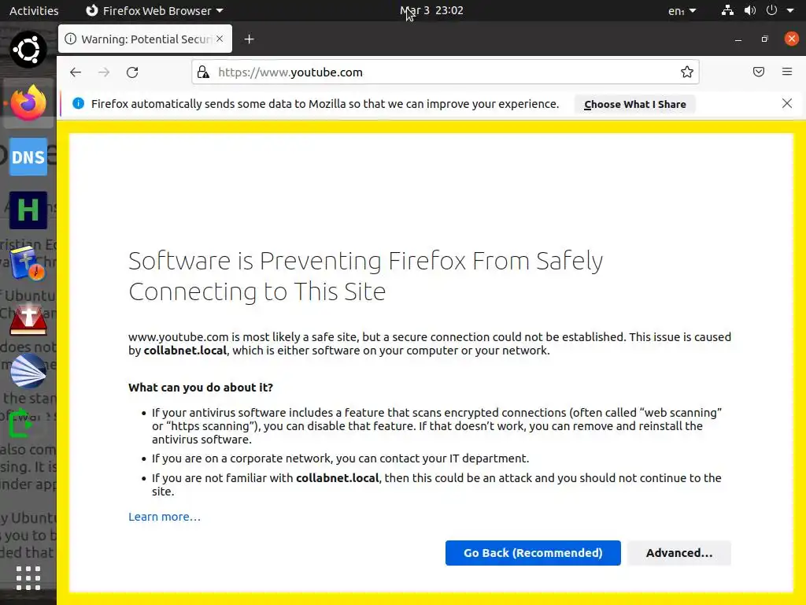Open the Save to Pocket button
The height and width of the screenshot is (605, 806).
[x=759, y=72]
